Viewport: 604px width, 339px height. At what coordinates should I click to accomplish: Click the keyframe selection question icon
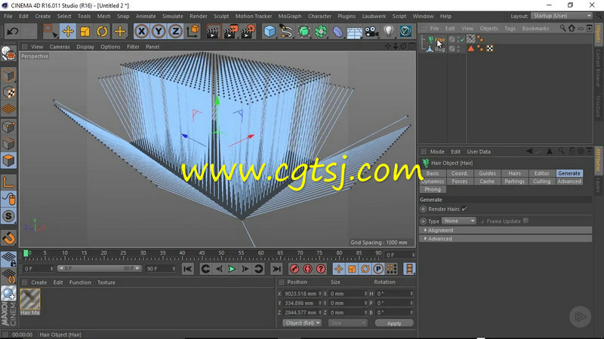click(320, 269)
